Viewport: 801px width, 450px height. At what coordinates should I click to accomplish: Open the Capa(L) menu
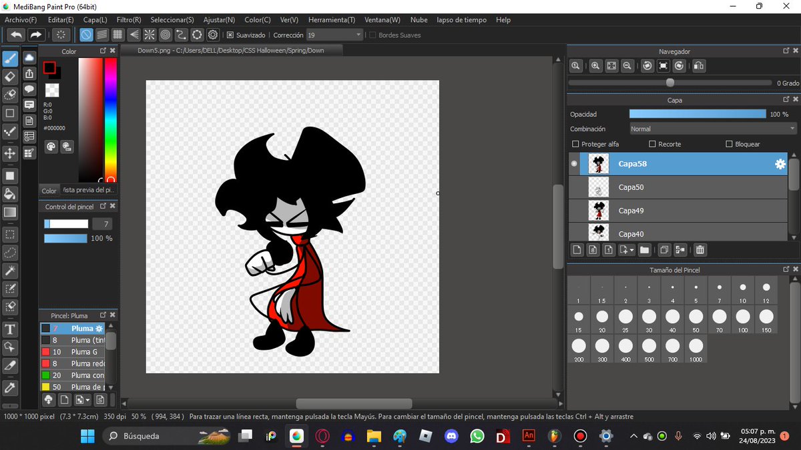pos(95,20)
